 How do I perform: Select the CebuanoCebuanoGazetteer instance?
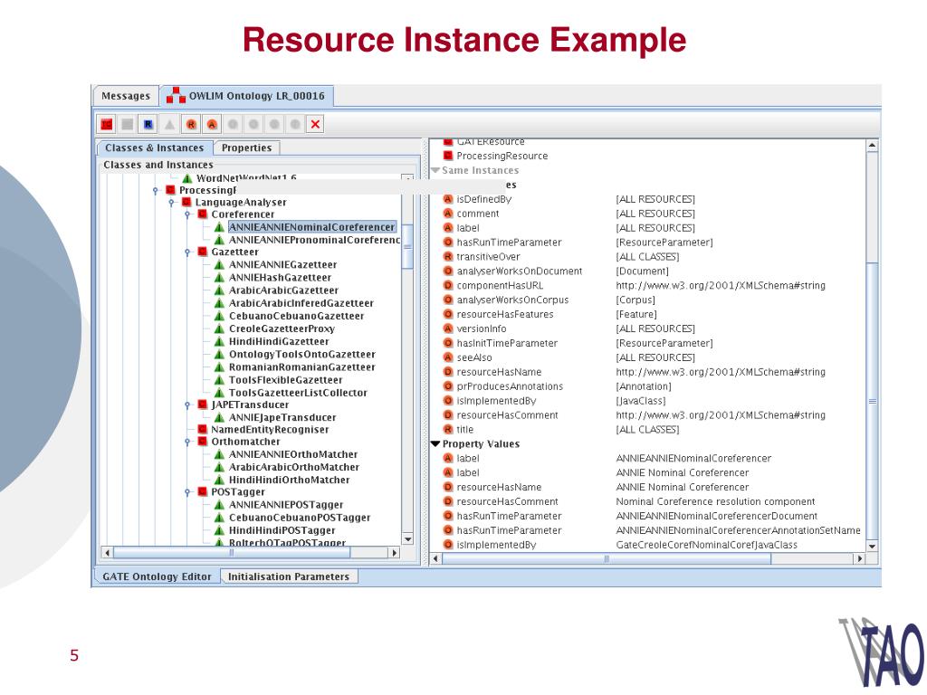296,316
